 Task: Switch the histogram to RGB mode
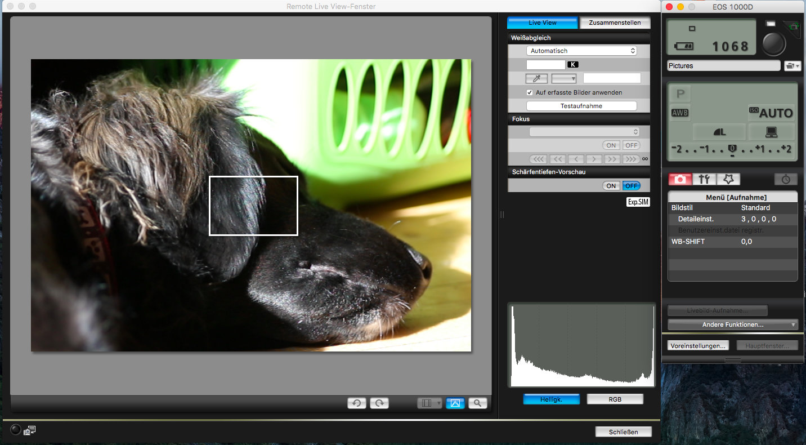[x=615, y=399]
